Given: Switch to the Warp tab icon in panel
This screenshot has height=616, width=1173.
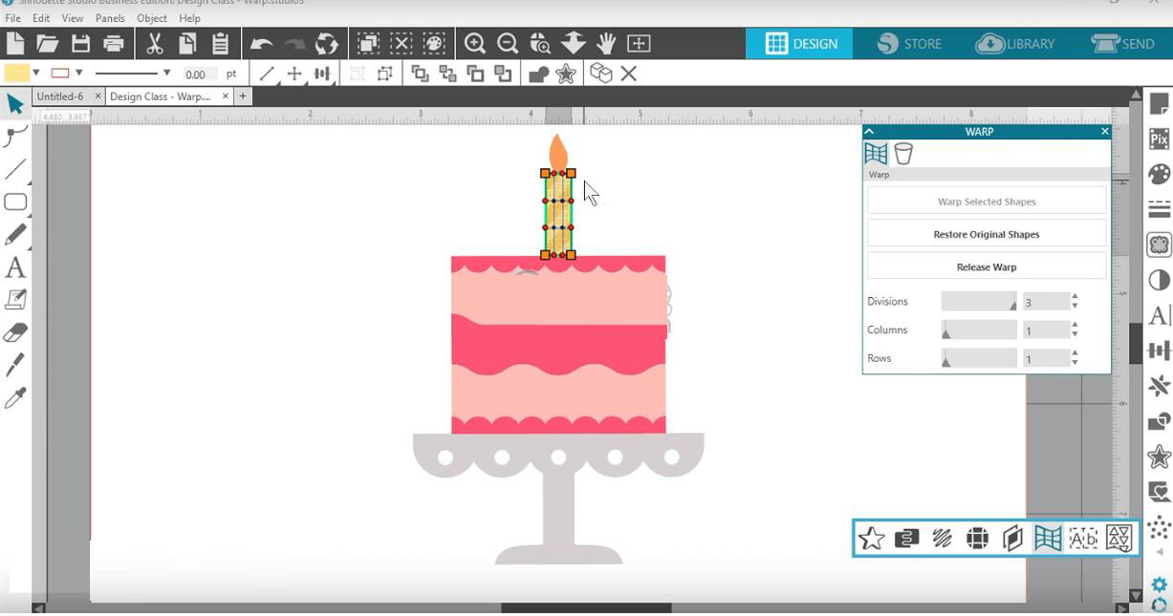Looking at the screenshot, I should tap(876, 154).
